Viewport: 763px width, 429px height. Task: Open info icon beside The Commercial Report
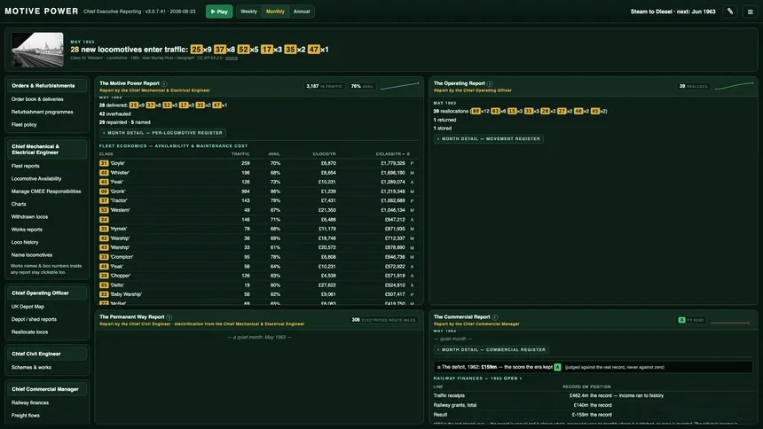495,317
